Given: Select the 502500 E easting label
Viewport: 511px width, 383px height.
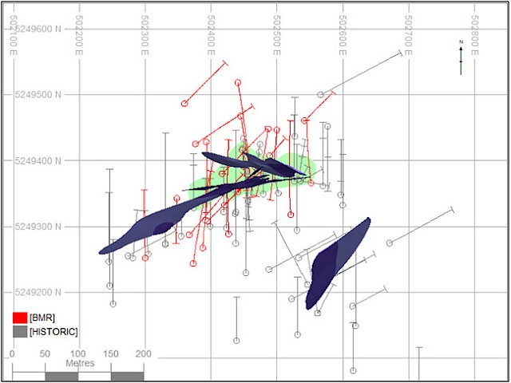Looking at the screenshot, I should click(277, 29).
